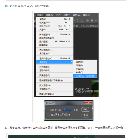Click the align left edges icon
Image resolution: width=137 pixels, height=138 pixels.
[x=88, y=21]
